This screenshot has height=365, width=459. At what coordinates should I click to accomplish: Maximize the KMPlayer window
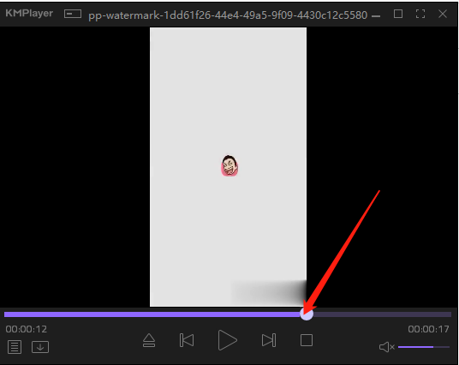[x=398, y=14]
